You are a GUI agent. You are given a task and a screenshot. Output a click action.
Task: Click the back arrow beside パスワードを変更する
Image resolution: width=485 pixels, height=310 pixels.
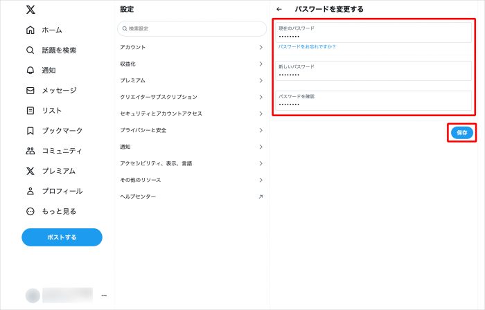click(279, 9)
